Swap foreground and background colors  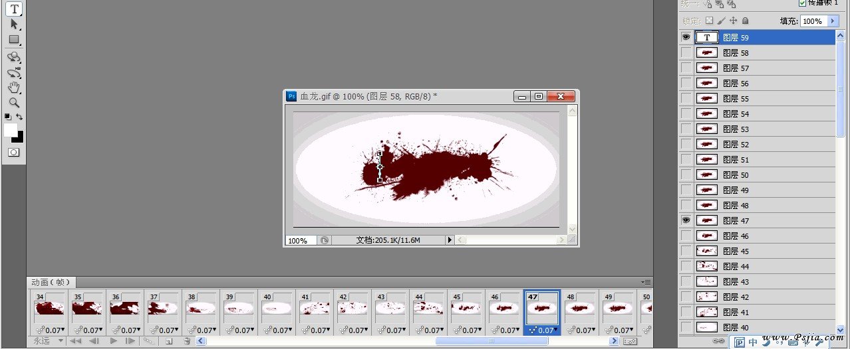[x=19, y=117]
